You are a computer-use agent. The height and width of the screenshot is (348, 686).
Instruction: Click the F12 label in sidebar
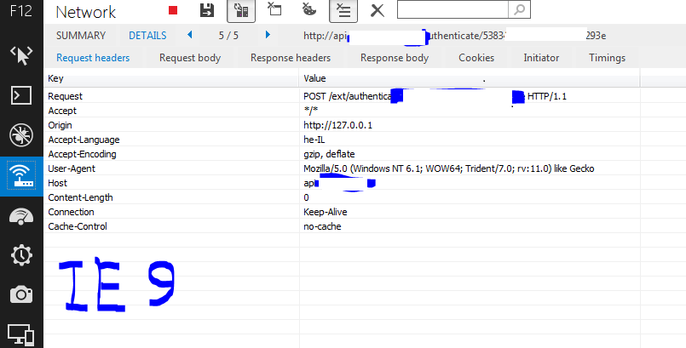pyautogui.click(x=21, y=10)
